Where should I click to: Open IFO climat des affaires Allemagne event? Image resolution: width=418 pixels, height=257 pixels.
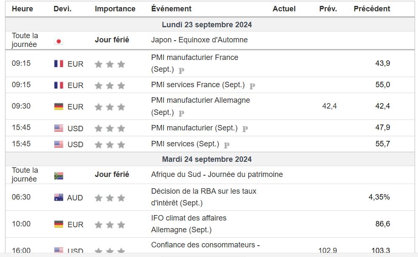pos(189,218)
